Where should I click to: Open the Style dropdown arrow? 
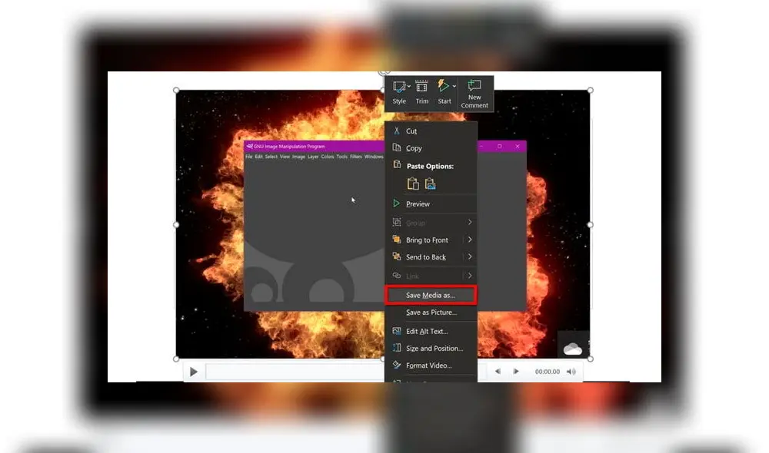[x=409, y=84]
